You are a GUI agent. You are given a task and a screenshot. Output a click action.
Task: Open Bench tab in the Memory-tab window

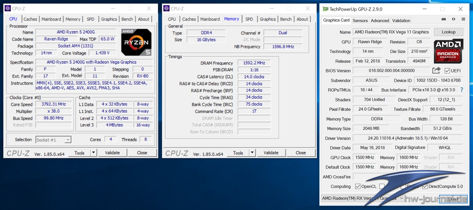[286, 19]
